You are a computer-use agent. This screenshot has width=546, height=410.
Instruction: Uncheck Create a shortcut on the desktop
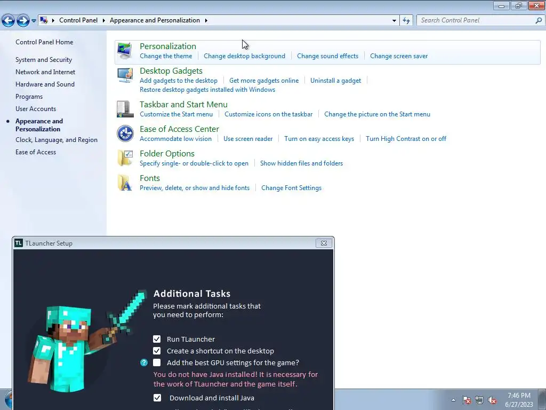click(157, 351)
